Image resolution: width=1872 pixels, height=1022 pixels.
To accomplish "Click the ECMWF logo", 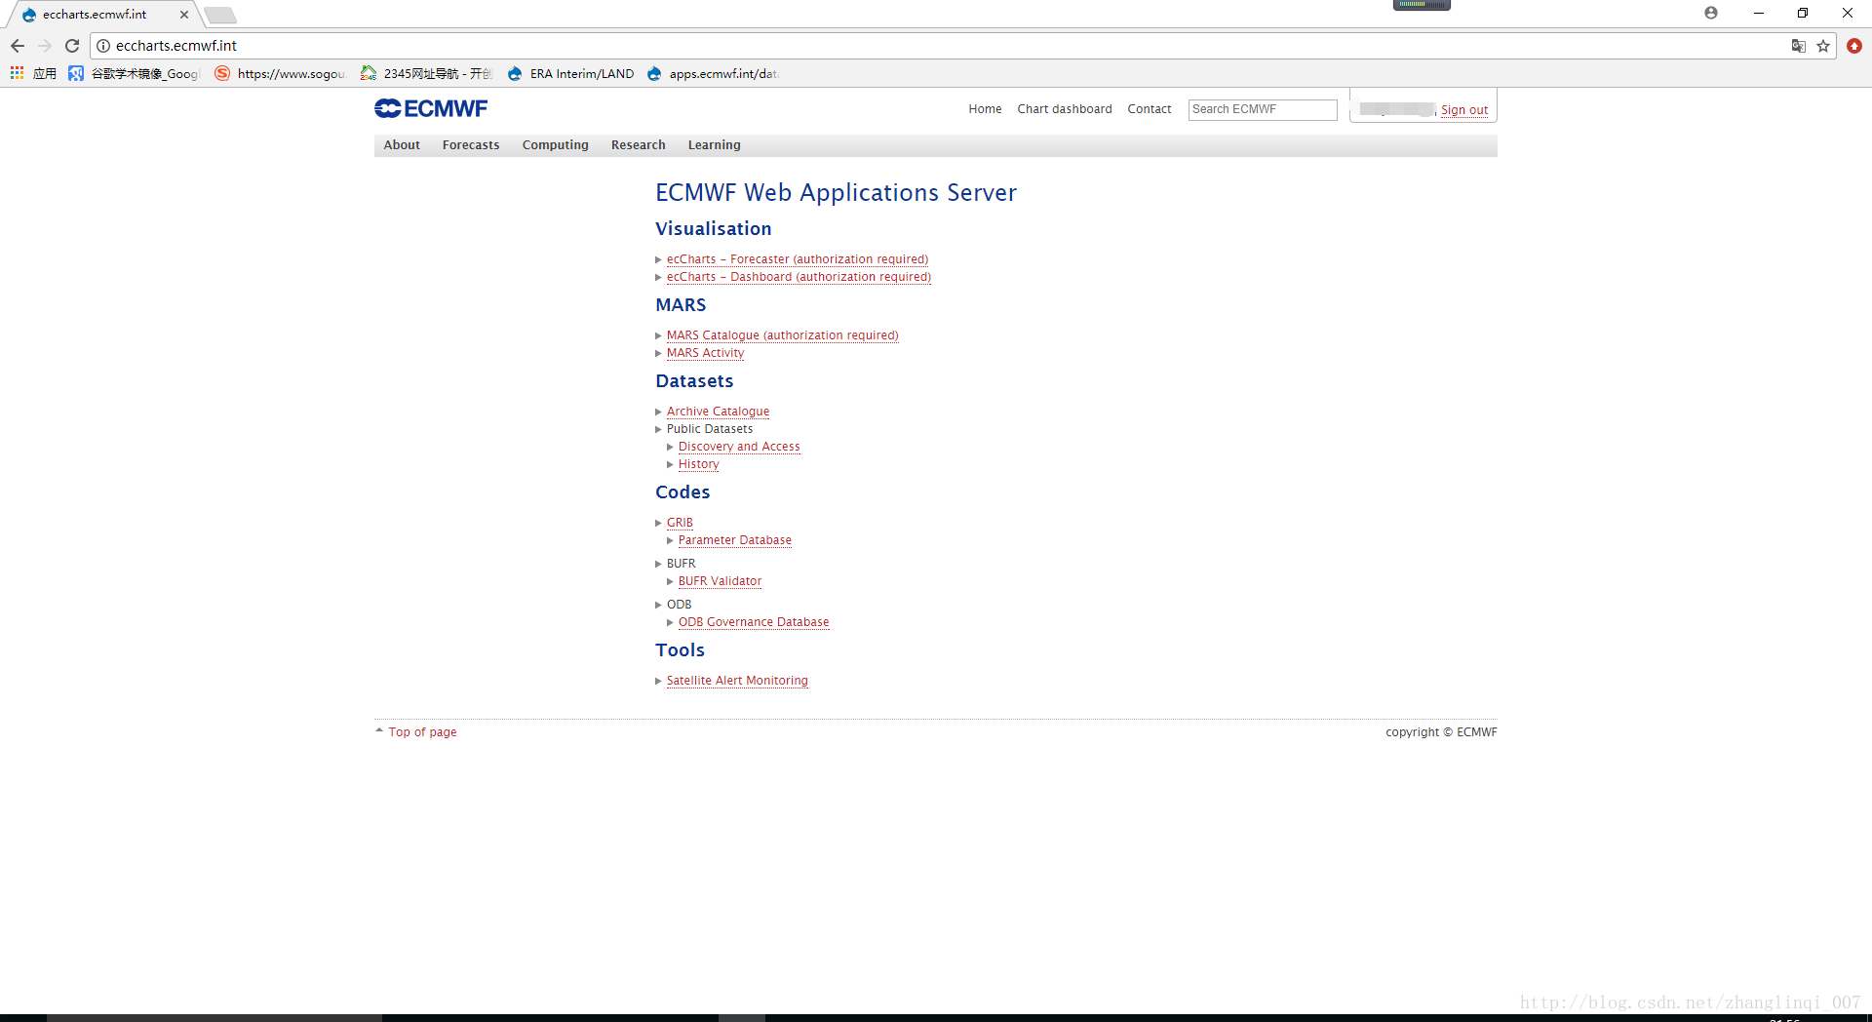I will (431, 108).
